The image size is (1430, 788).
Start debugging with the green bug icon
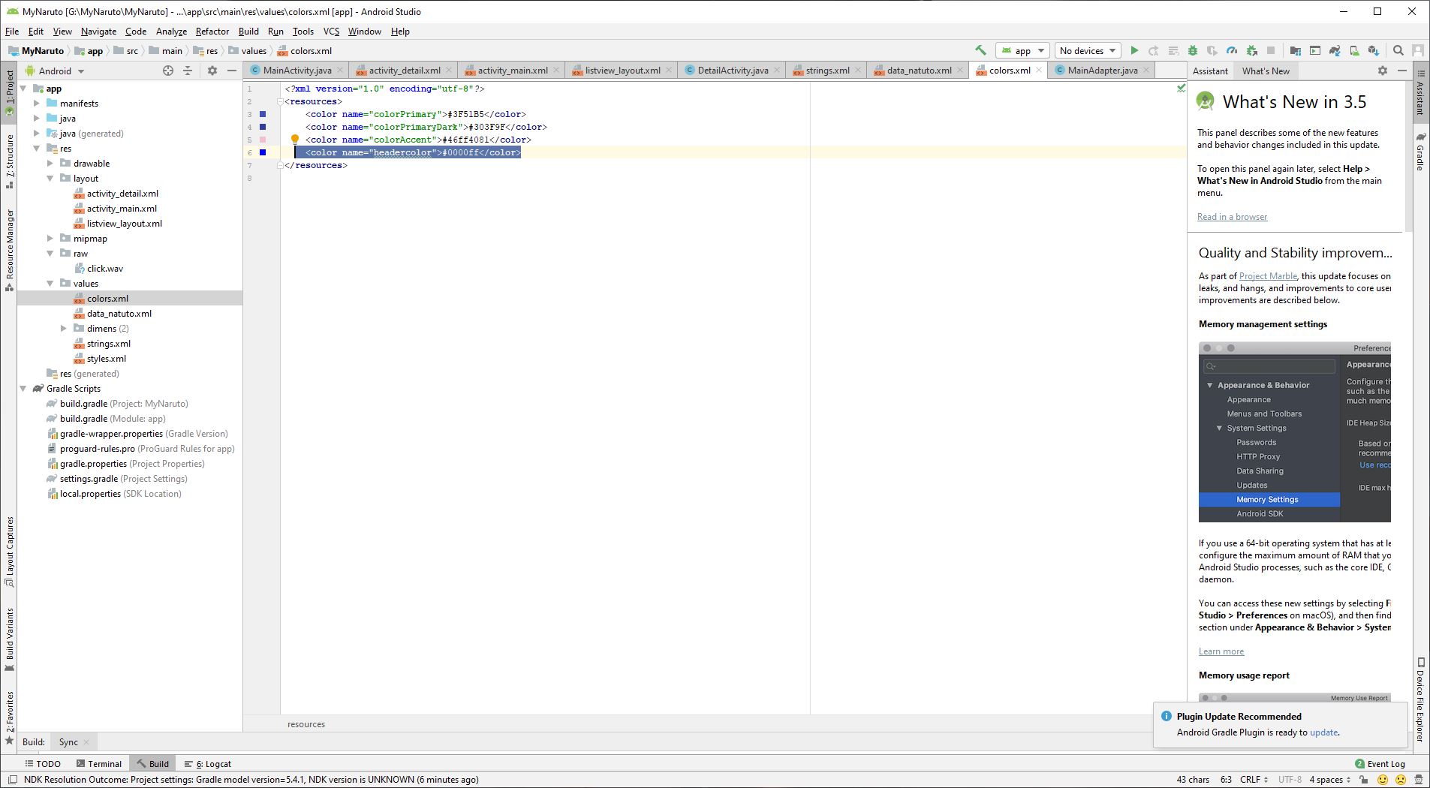click(x=1193, y=50)
